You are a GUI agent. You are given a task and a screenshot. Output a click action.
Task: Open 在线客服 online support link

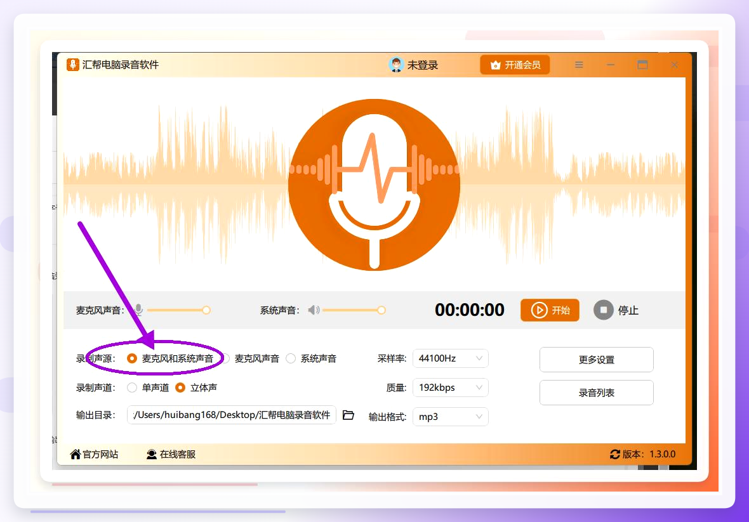[x=171, y=454]
